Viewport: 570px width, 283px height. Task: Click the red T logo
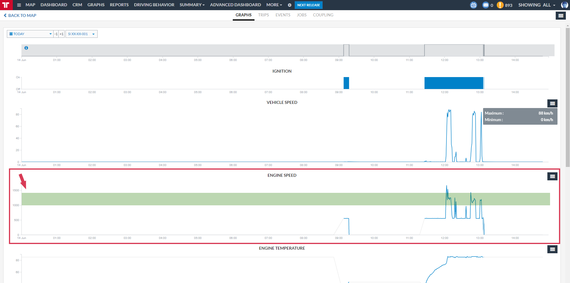tap(6, 5)
